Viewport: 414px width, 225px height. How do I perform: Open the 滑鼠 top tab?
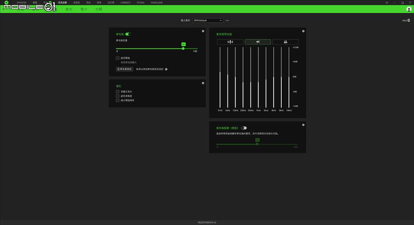coord(88,3)
